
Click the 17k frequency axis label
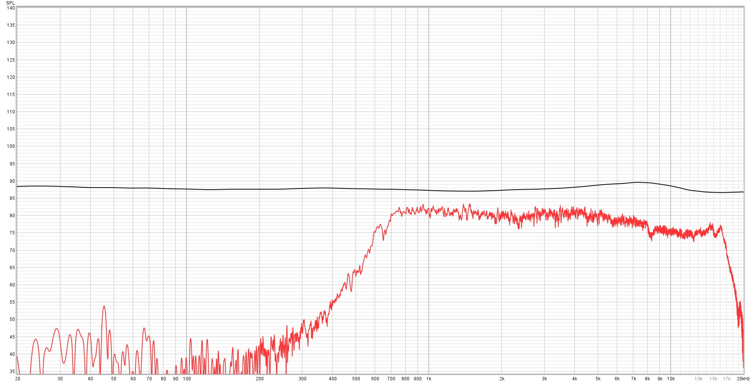pos(726,379)
